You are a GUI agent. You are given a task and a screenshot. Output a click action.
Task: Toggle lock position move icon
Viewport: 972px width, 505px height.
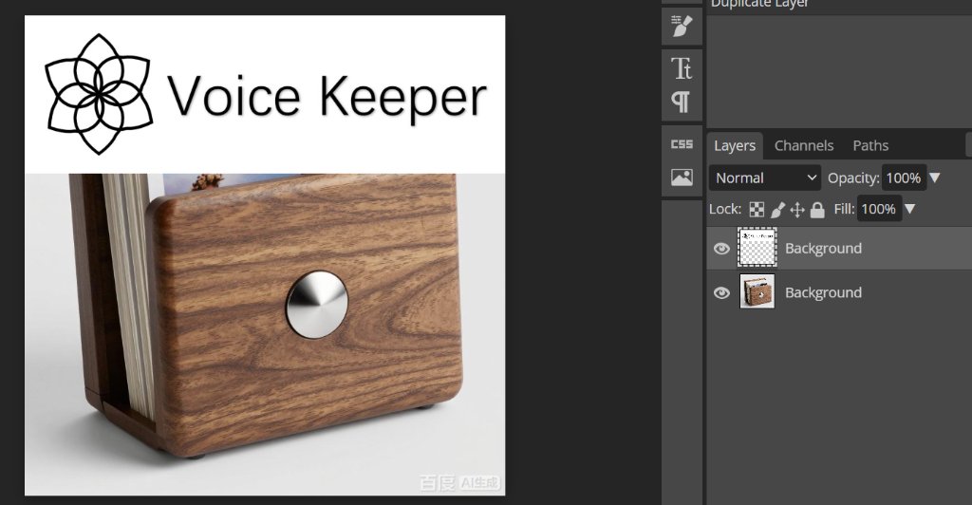(x=797, y=210)
